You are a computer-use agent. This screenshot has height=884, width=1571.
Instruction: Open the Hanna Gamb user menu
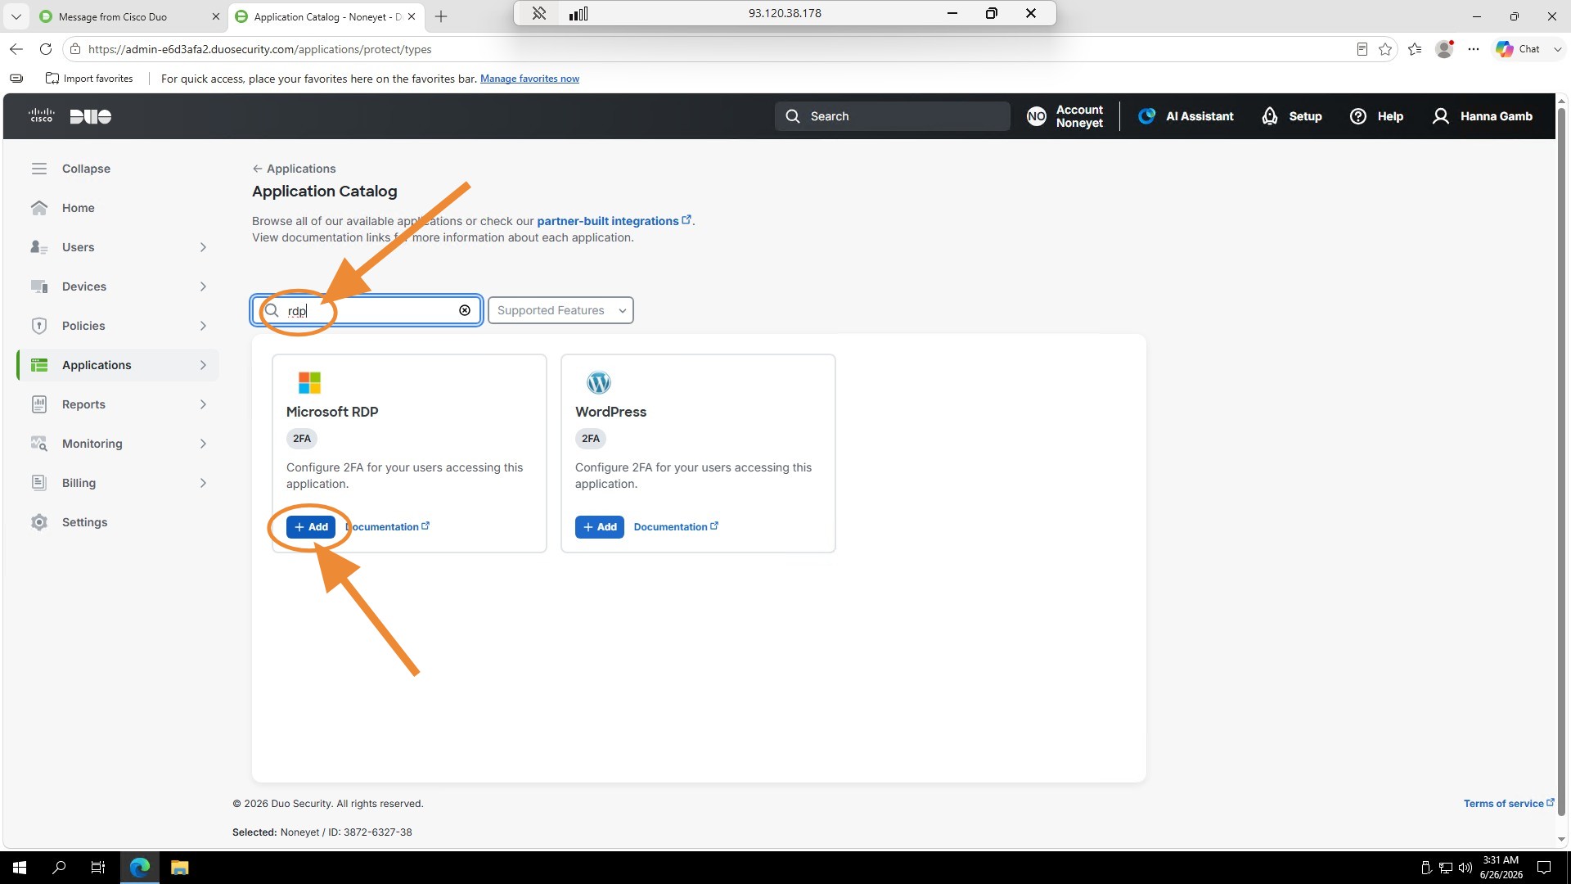1482,116
